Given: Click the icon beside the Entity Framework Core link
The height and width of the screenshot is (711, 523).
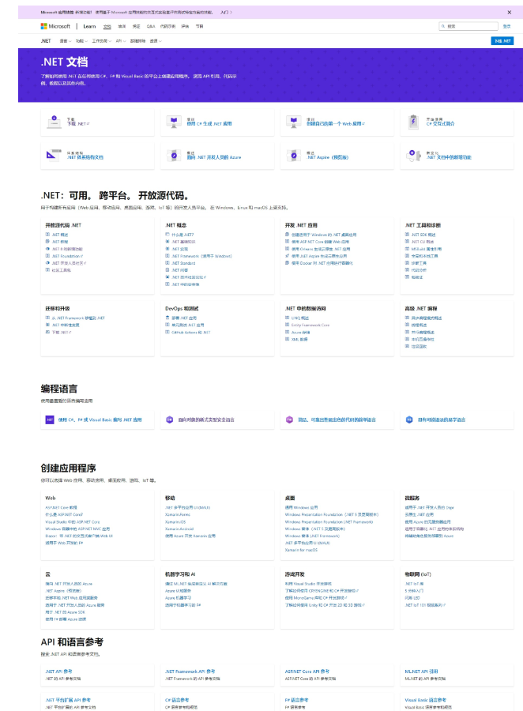Looking at the screenshot, I should coord(287,325).
